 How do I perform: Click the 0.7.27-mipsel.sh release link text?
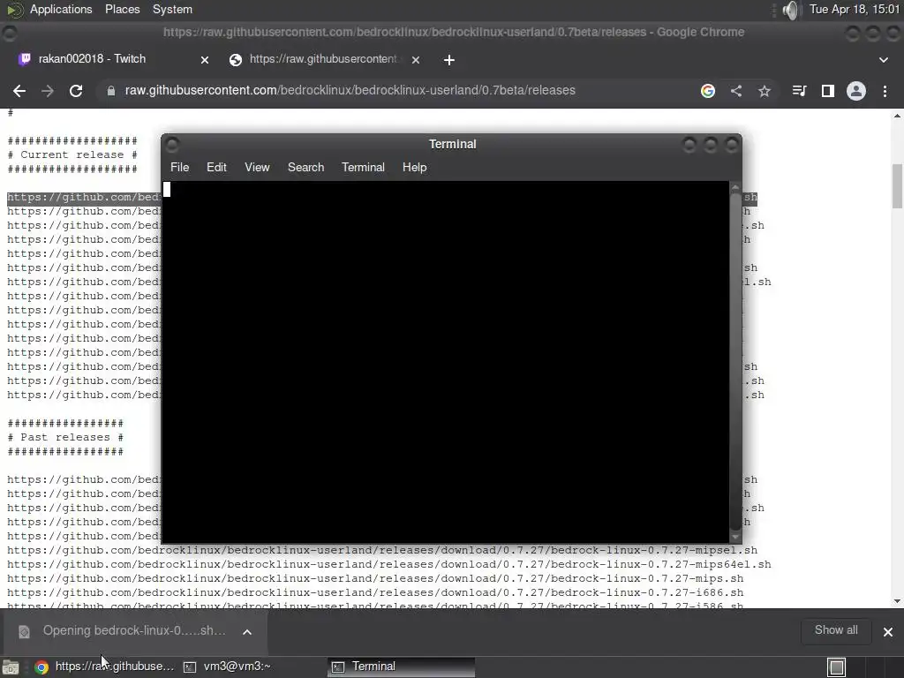[381, 550]
